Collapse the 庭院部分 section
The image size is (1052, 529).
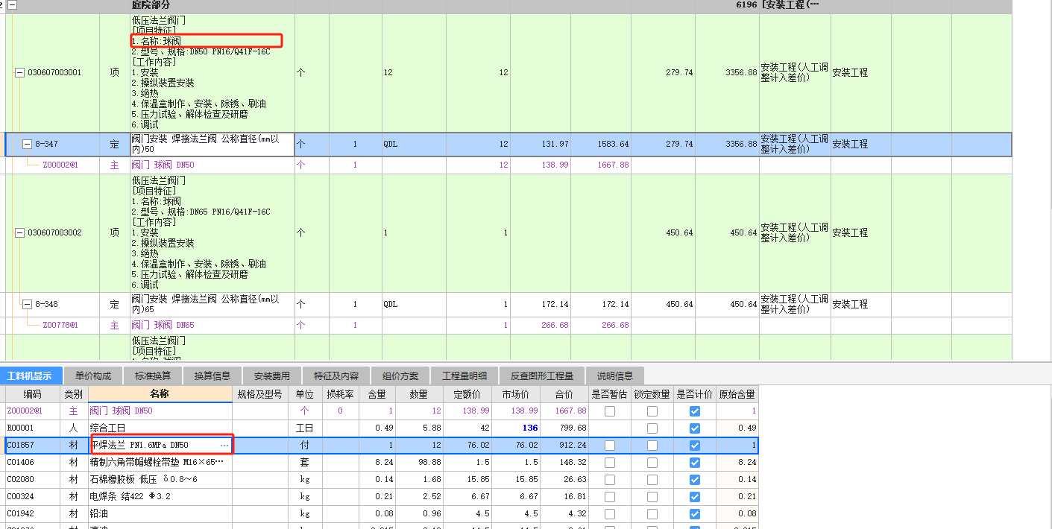click(13, 4)
